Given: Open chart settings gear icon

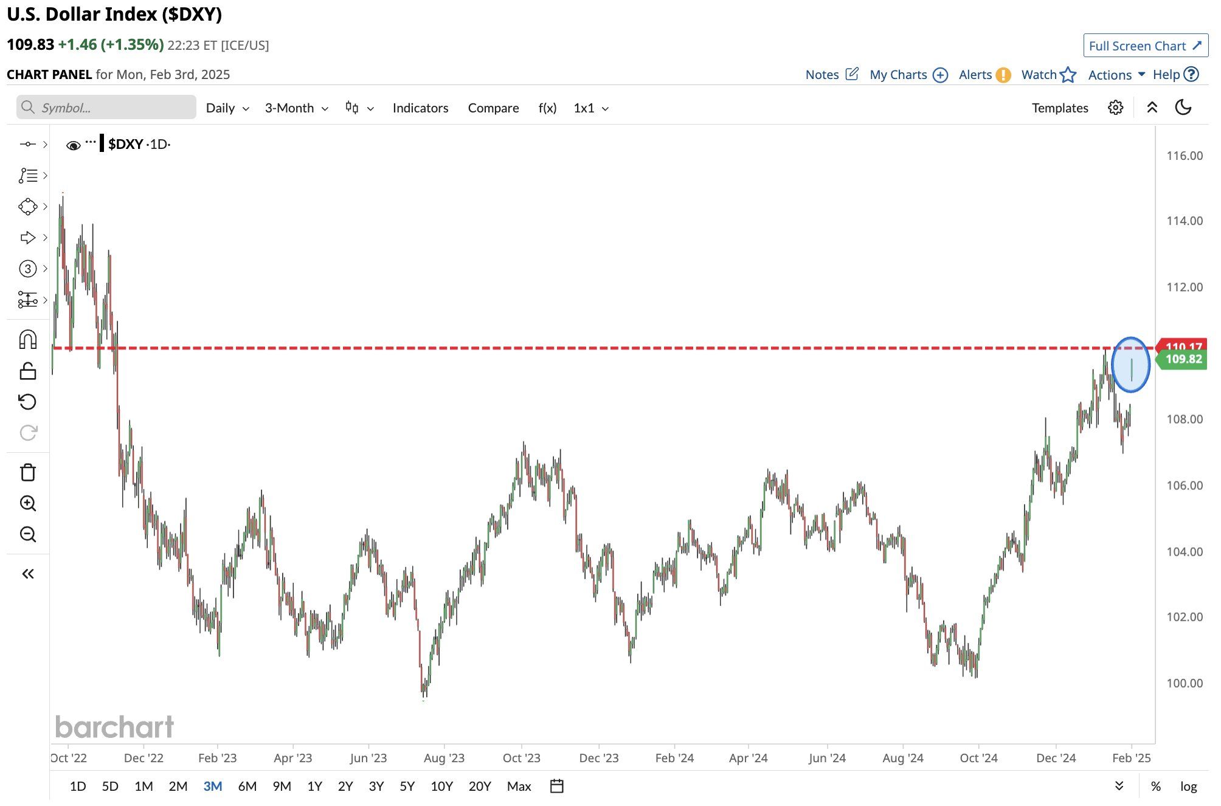Looking at the screenshot, I should [1115, 108].
